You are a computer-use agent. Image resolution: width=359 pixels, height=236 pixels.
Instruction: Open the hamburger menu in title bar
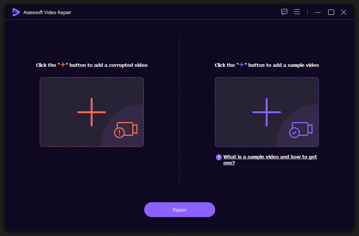(297, 12)
